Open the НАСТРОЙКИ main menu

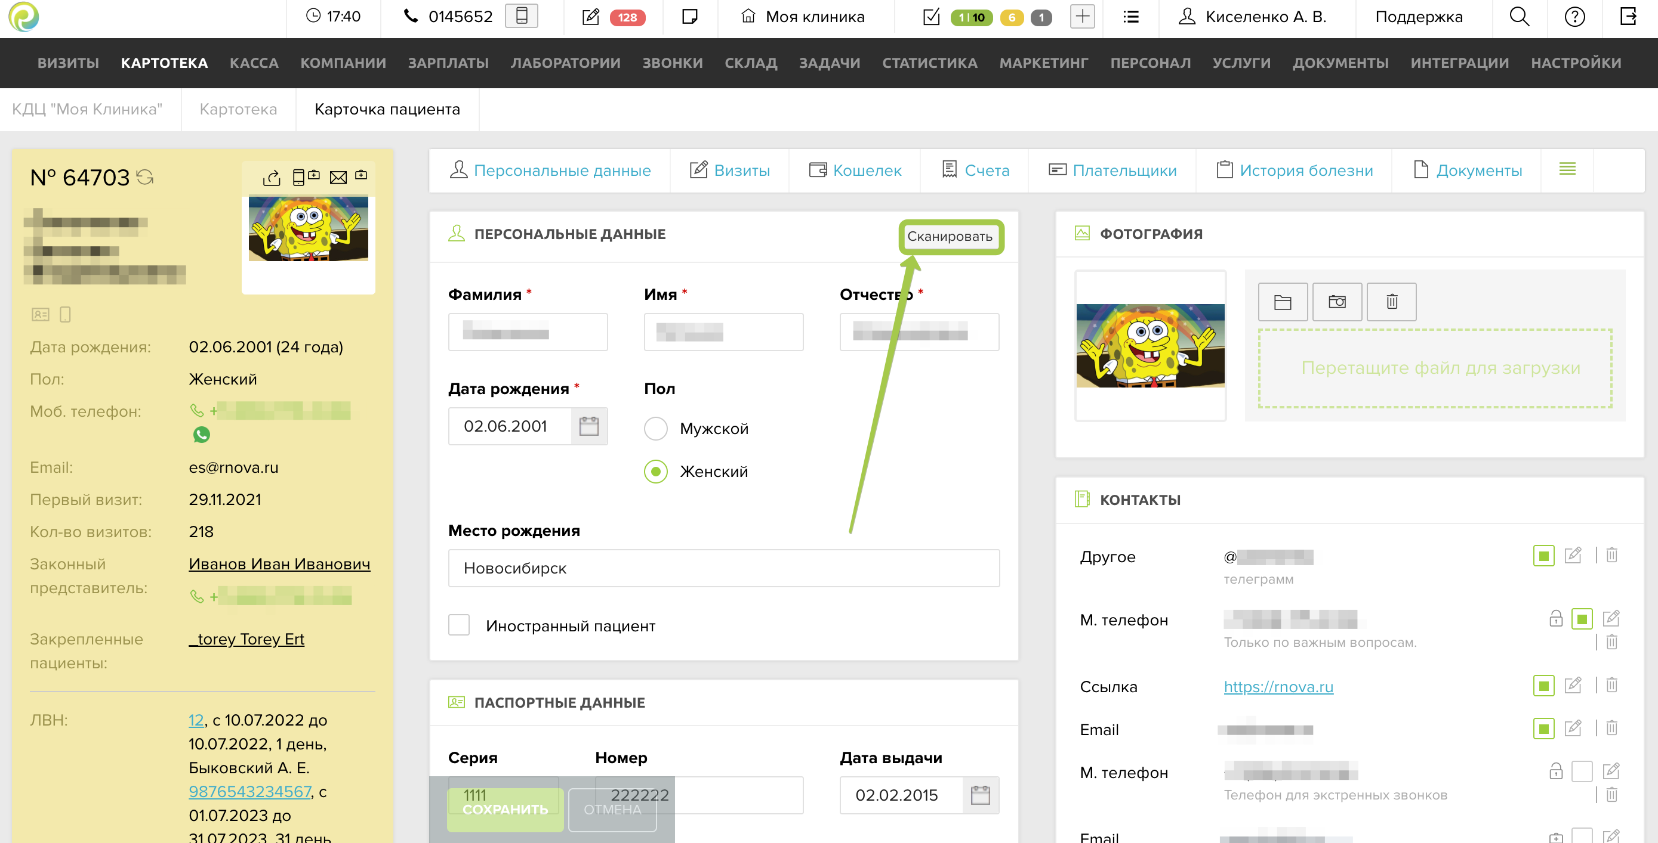1576,63
